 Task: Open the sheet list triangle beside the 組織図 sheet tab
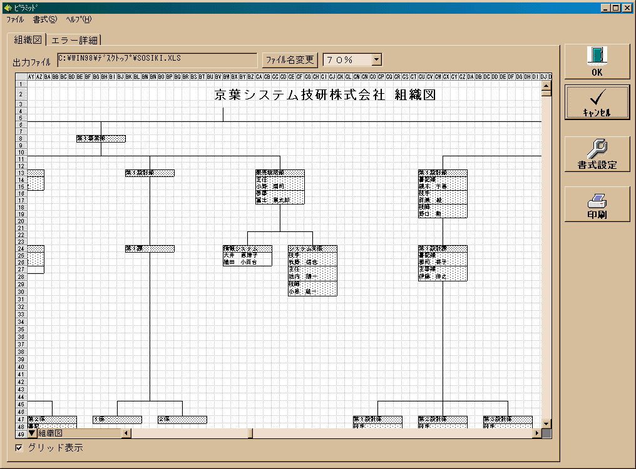click(32, 433)
